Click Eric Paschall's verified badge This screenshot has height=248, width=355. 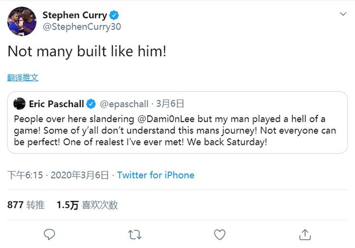coord(91,104)
